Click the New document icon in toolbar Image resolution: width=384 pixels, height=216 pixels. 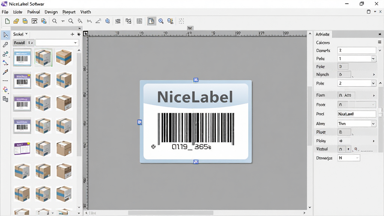tap(7, 21)
